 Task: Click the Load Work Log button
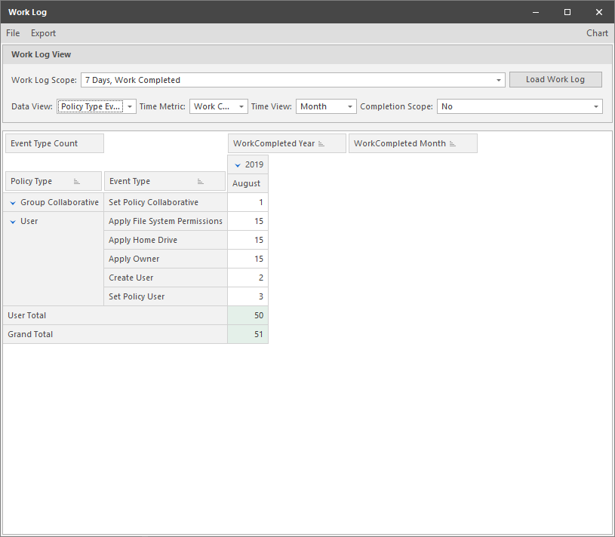click(x=555, y=79)
